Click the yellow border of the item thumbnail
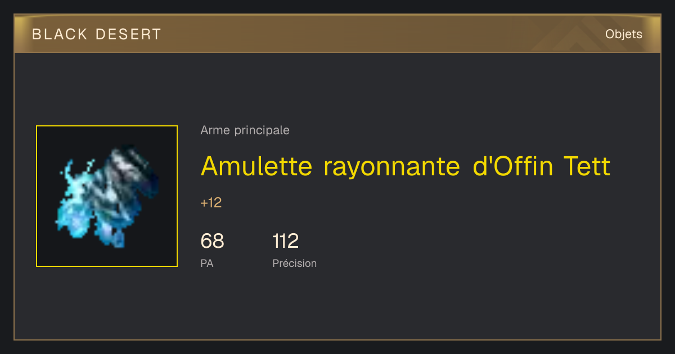Image resolution: width=675 pixels, height=354 pixels. (x=107, y=126)
